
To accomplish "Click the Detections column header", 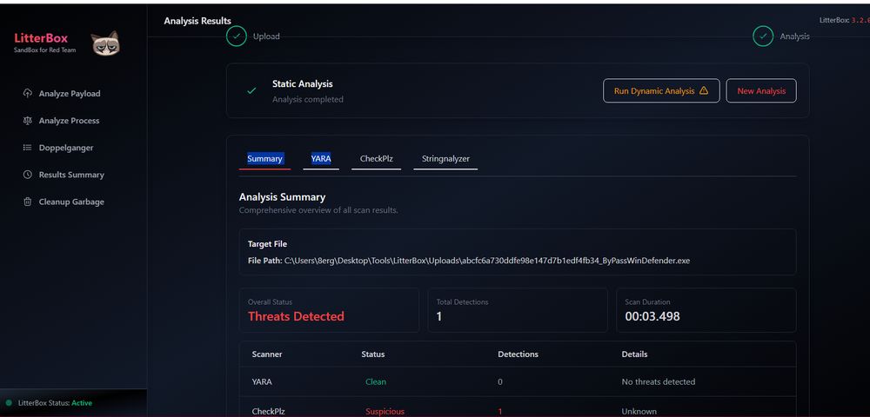I will pyautogui.click(x=519, y=354).
